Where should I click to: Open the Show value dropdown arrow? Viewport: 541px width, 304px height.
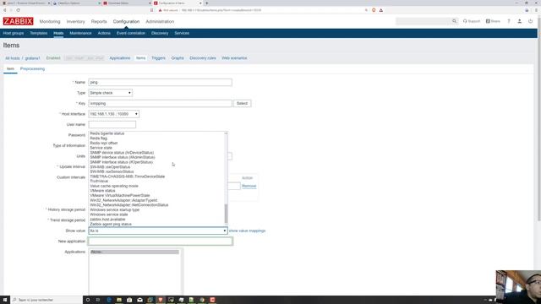click(x=224, y=231)
